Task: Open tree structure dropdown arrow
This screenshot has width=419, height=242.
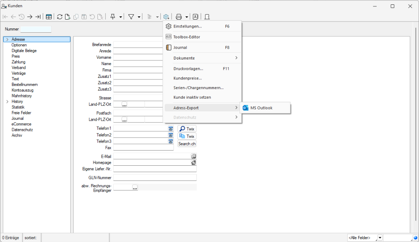Action: point(157,17)
